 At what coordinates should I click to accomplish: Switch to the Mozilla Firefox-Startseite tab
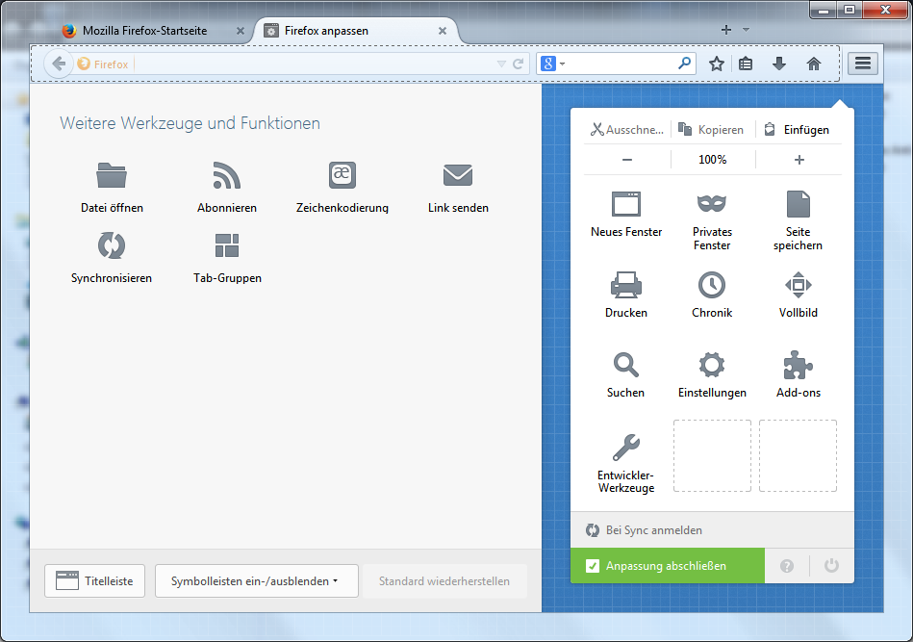[x=144, y=31]
